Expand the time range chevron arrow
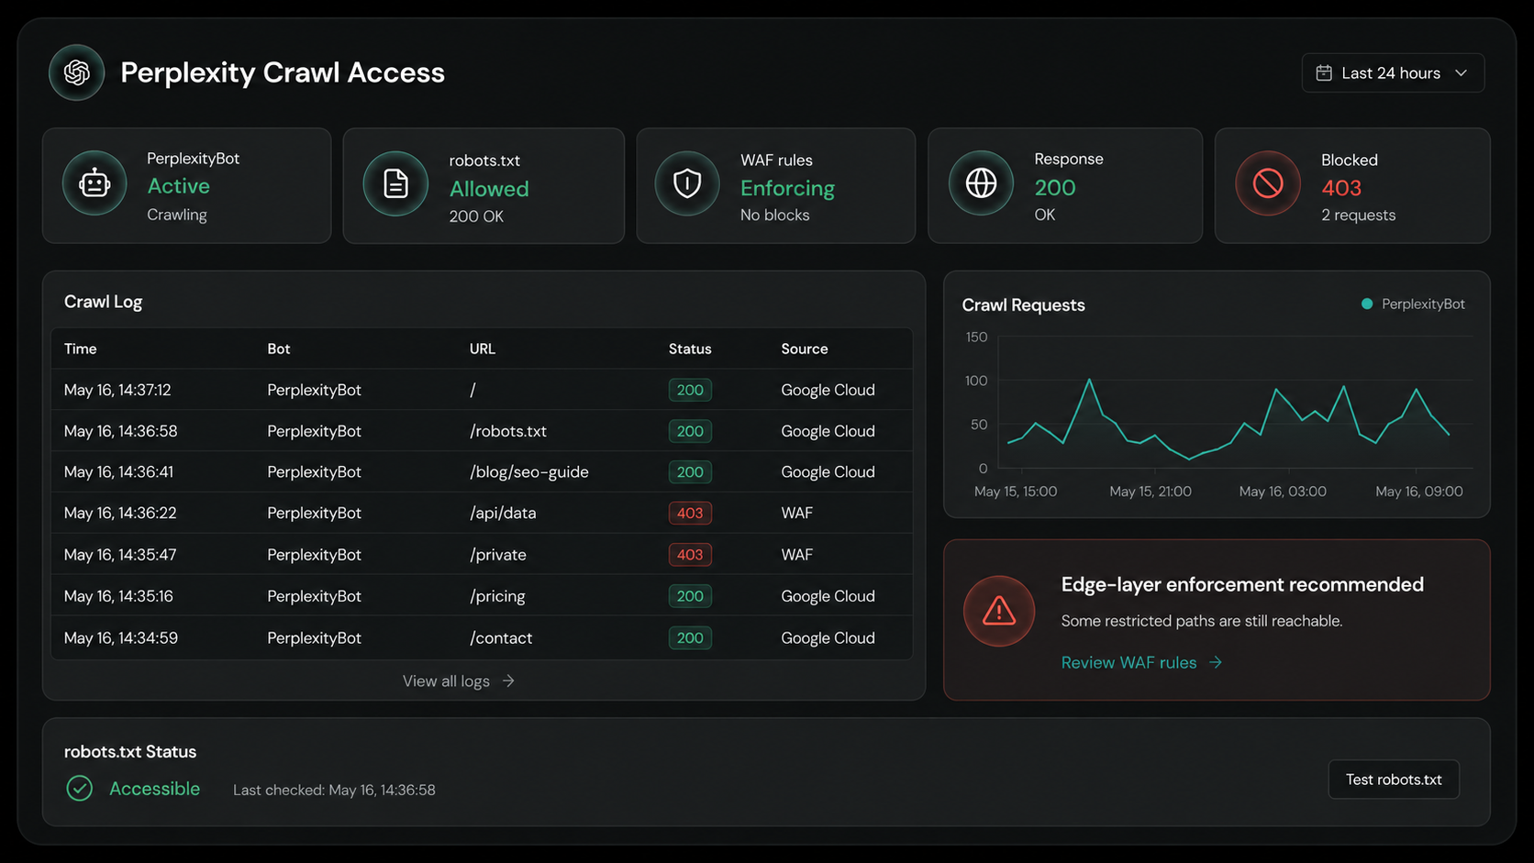The image size is (1534, 863). [x=1462, y=73]
